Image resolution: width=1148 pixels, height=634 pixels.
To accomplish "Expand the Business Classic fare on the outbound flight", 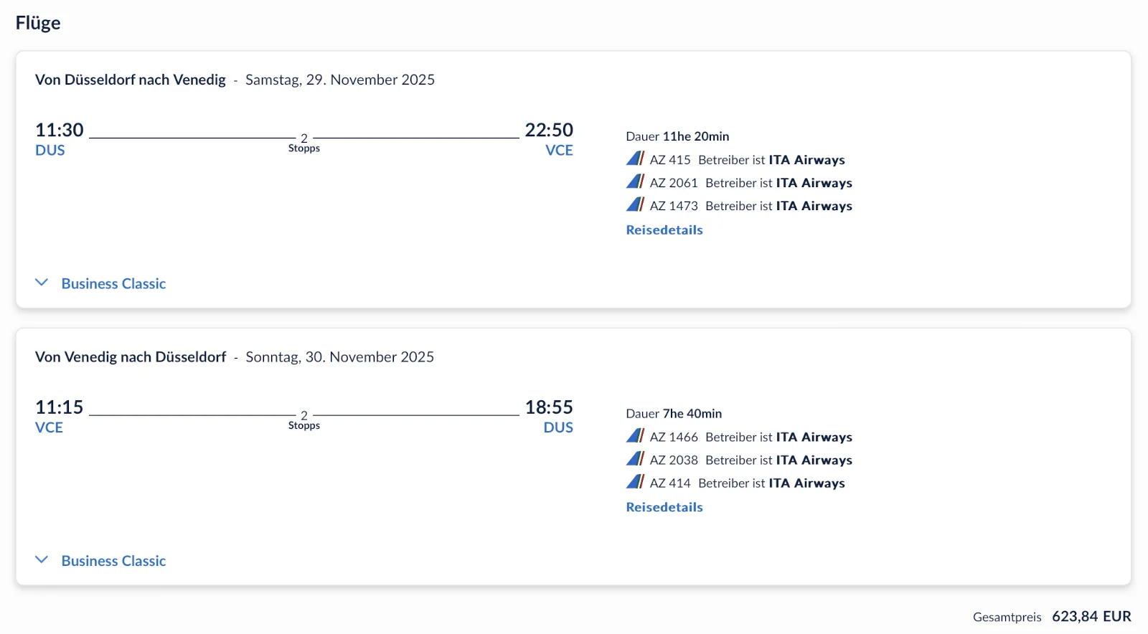I will coord(113,283).
